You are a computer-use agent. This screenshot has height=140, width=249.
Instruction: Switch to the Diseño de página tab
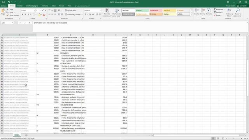pos(32,6)
